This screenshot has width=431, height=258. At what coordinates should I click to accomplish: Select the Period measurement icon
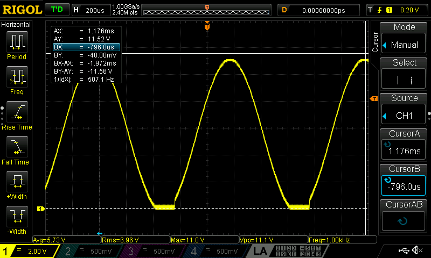[x=17, y=42]
